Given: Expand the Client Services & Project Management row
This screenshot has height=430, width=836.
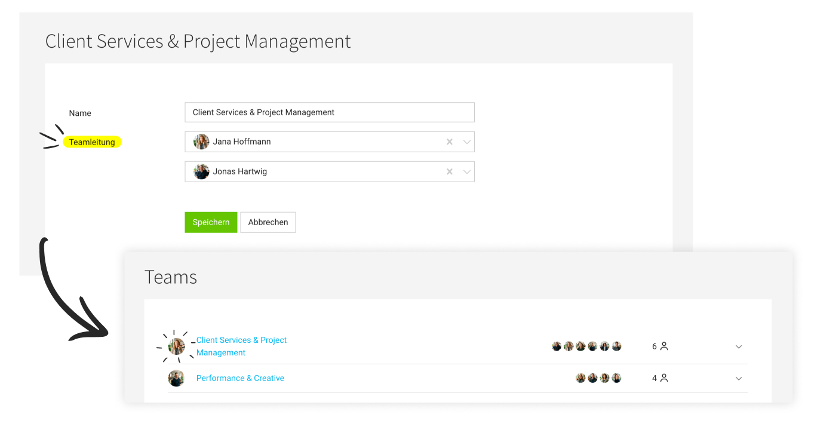Looking at the screenshot, I should coord(739,346).
